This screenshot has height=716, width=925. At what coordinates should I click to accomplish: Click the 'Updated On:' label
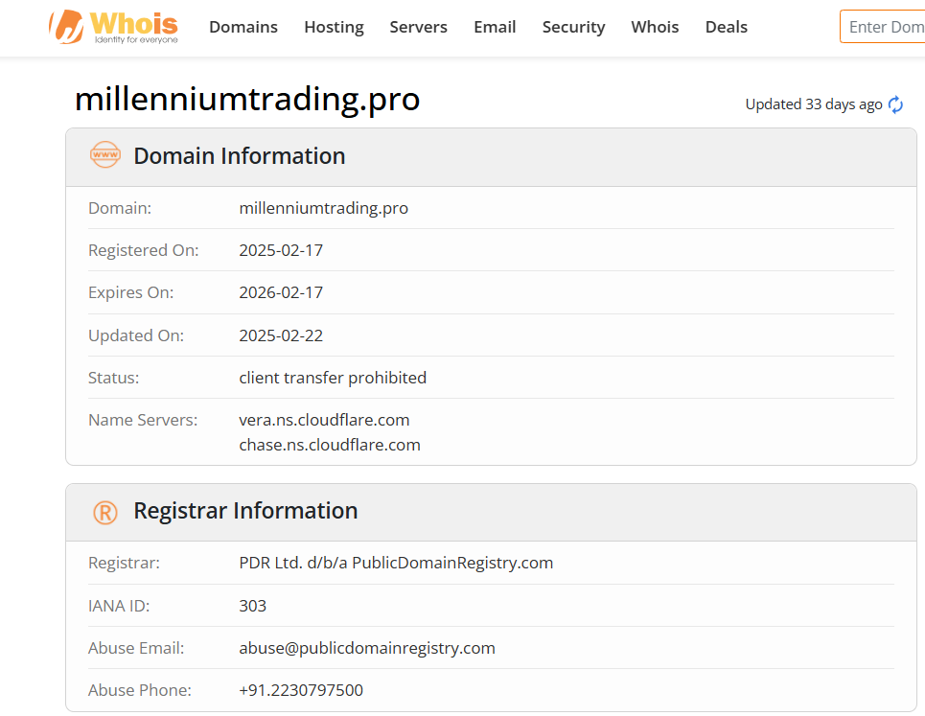coord(136,335)
